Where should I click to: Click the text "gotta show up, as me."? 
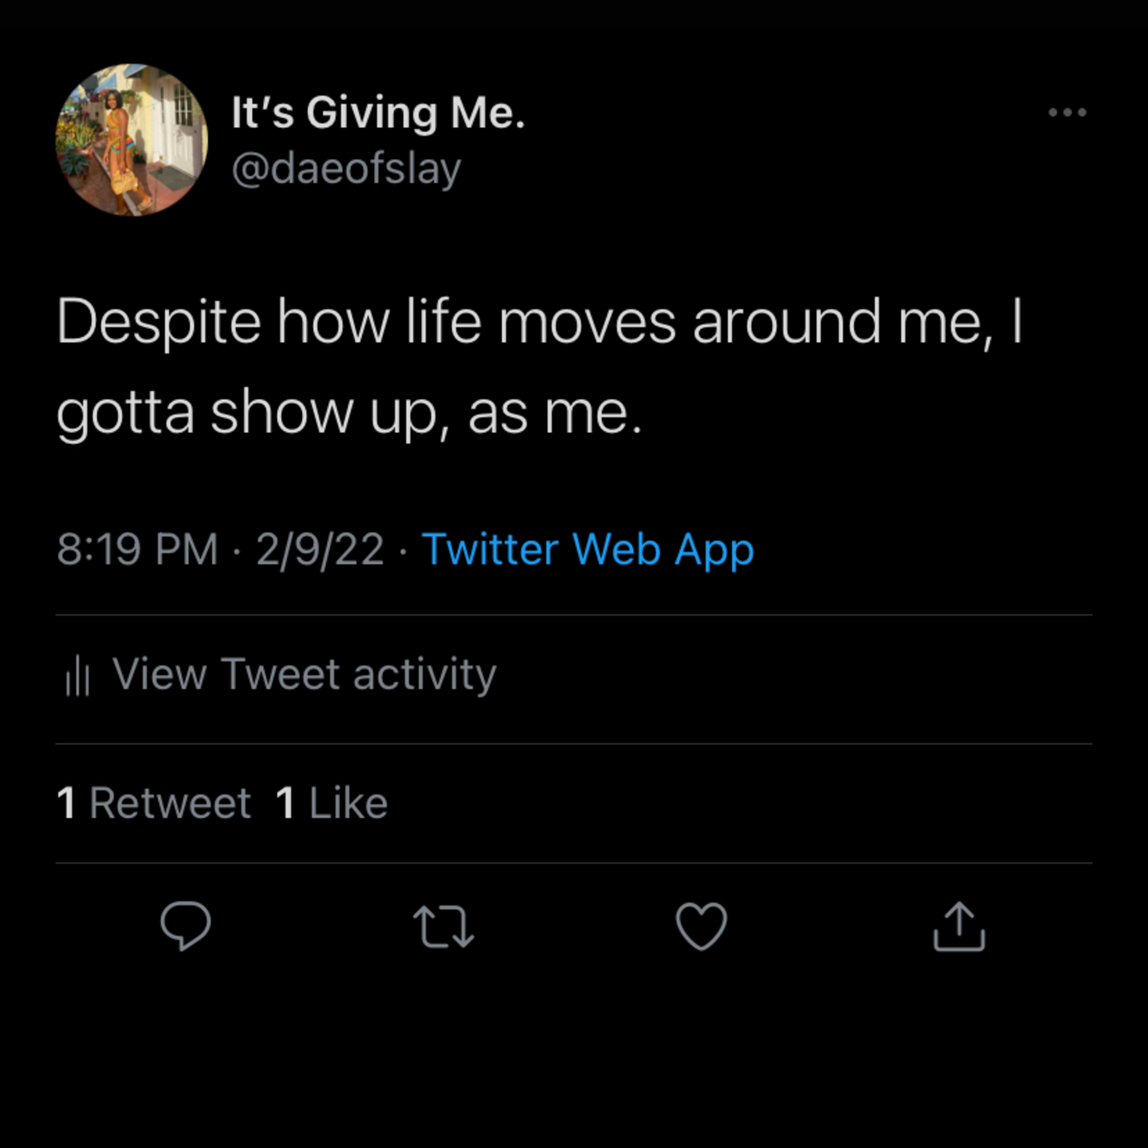tap(349, 414)
